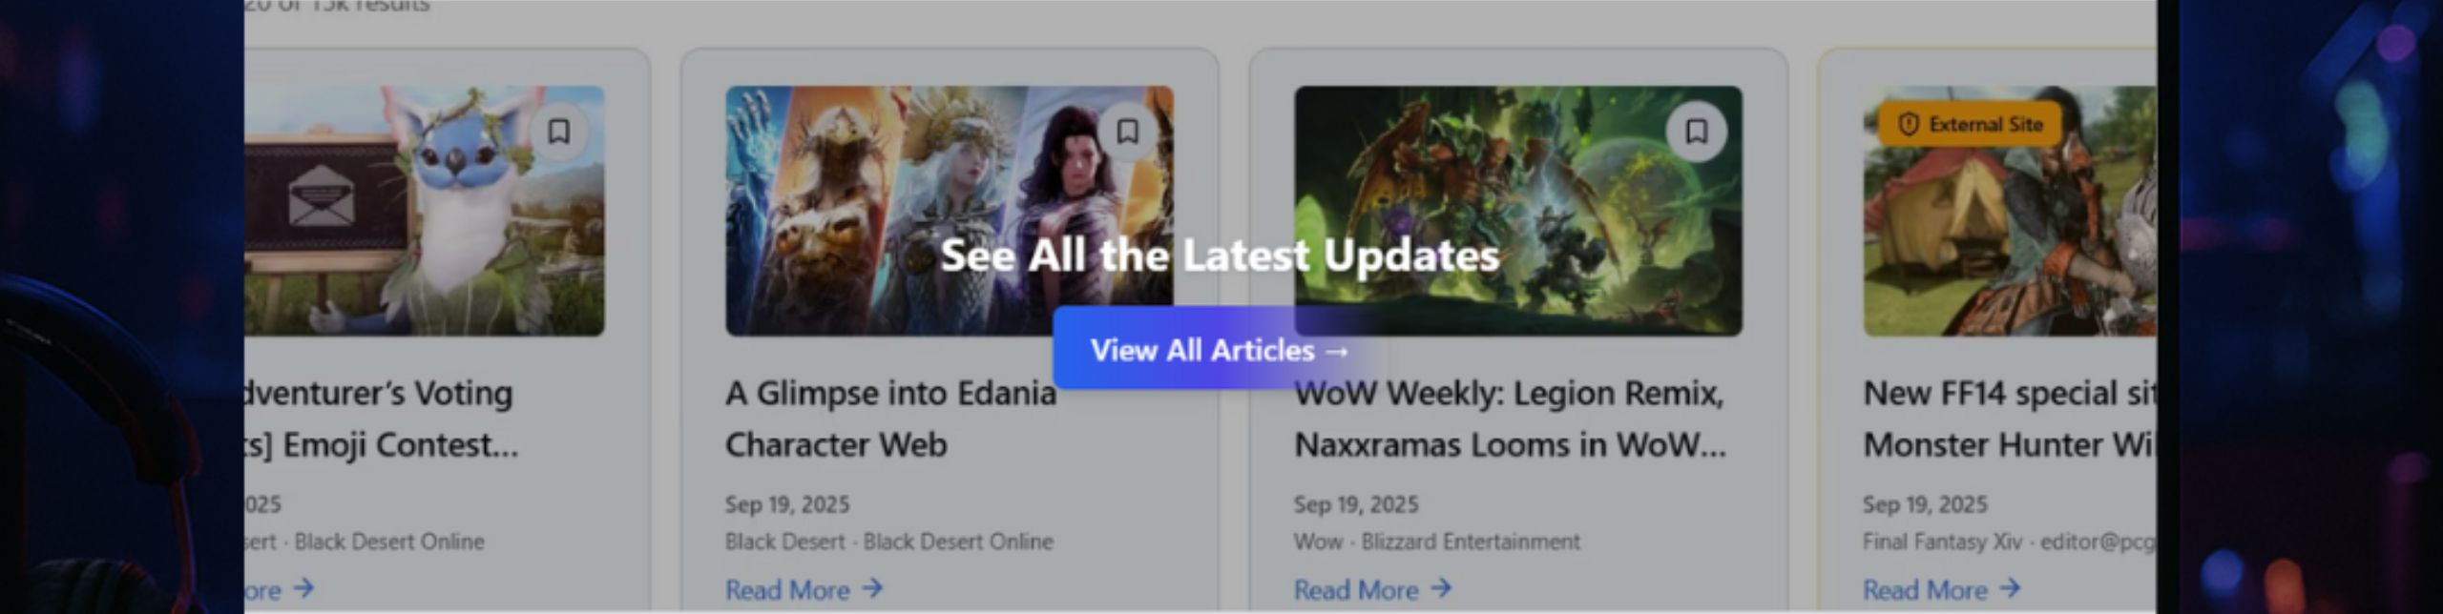Open Read More for FF14 article
Image resolution: width=2443 pixels, height=614 pixels.
click(1941, 589)
